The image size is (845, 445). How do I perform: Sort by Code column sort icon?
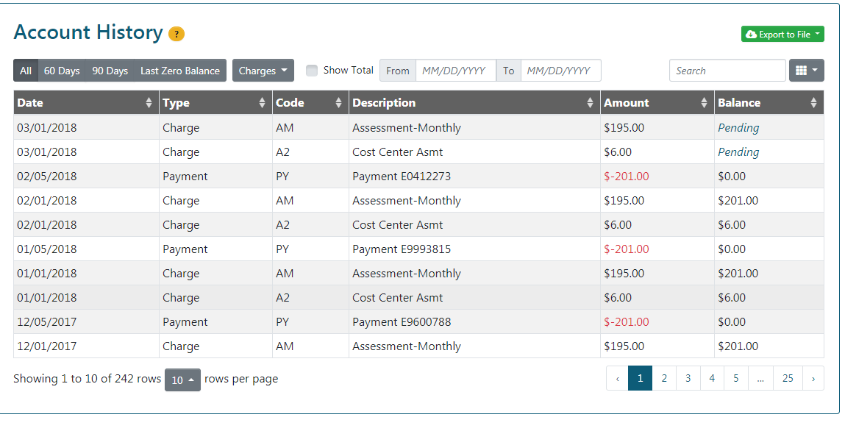pyautogui.click(x=338, y=103)
